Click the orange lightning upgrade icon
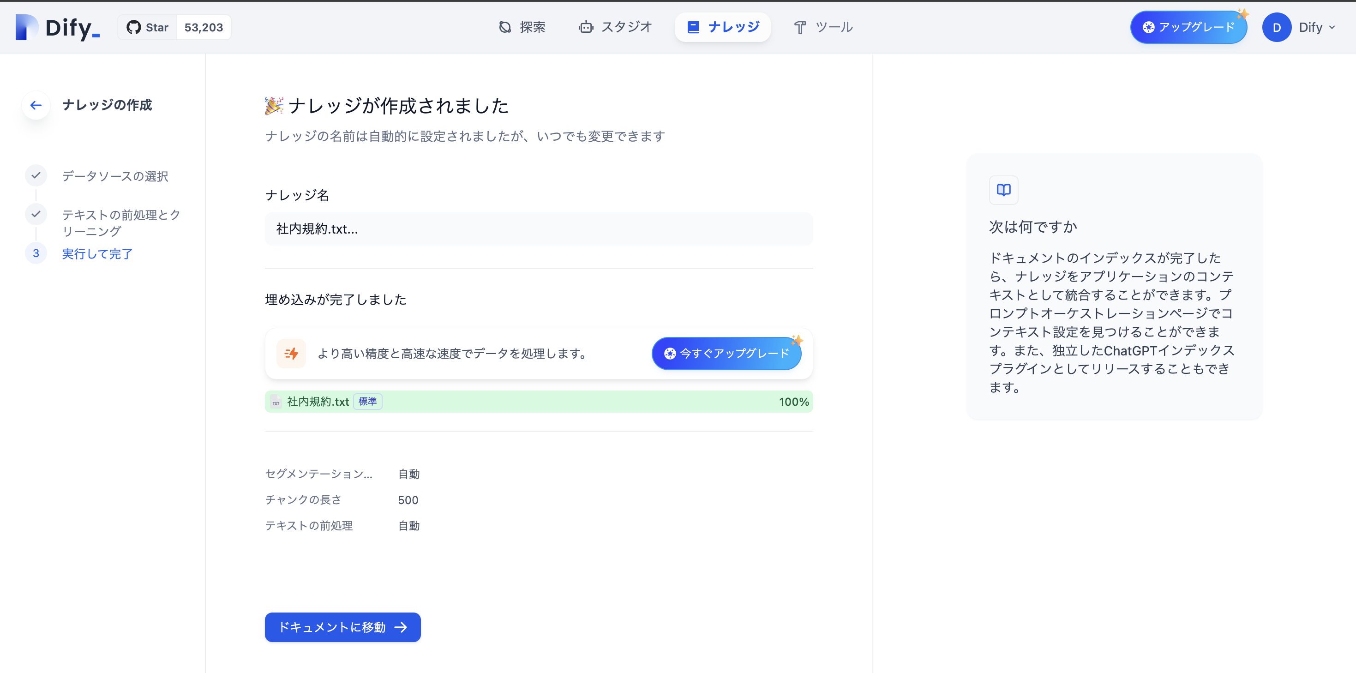Viewport: 1356px width, 673px height. point(291,354)
